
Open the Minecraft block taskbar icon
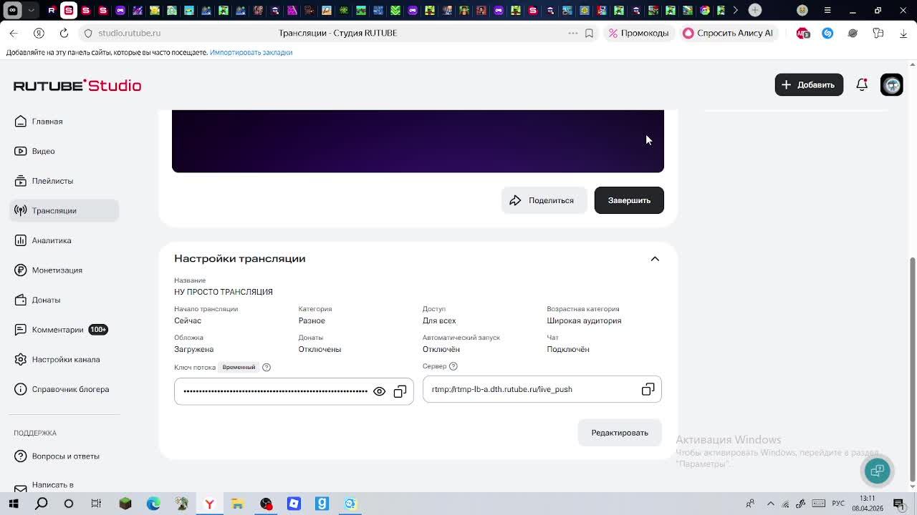[125, 504]
